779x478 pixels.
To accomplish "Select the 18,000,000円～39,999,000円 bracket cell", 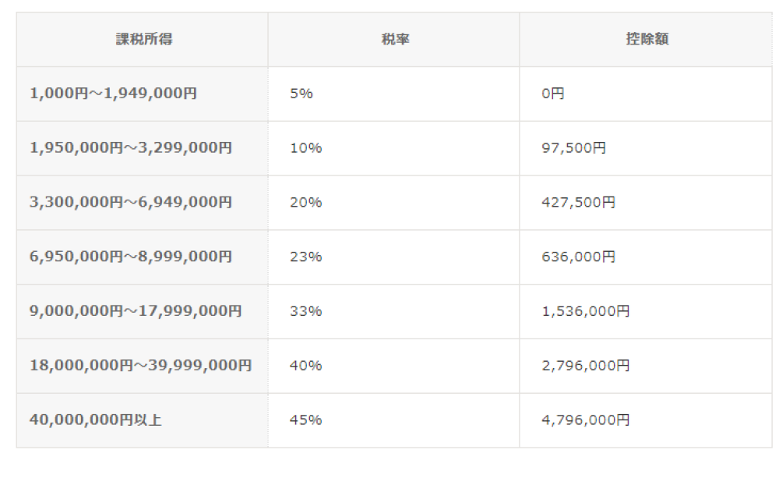I will tap(143, 366).
